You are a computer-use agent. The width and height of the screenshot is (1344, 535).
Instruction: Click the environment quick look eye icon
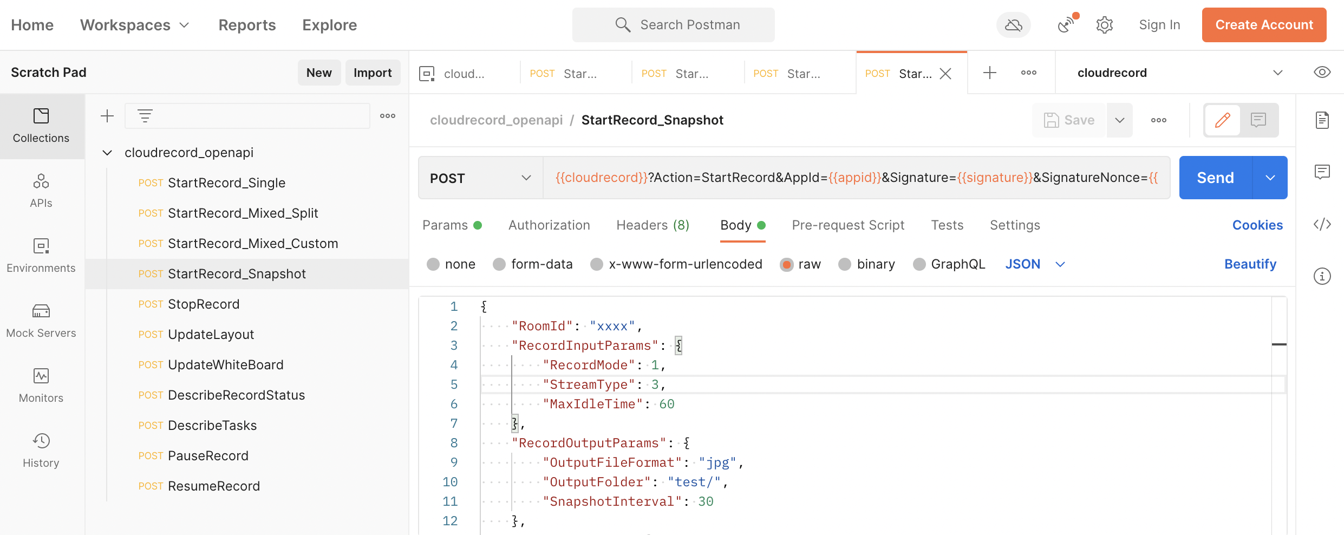(1322, 73)
